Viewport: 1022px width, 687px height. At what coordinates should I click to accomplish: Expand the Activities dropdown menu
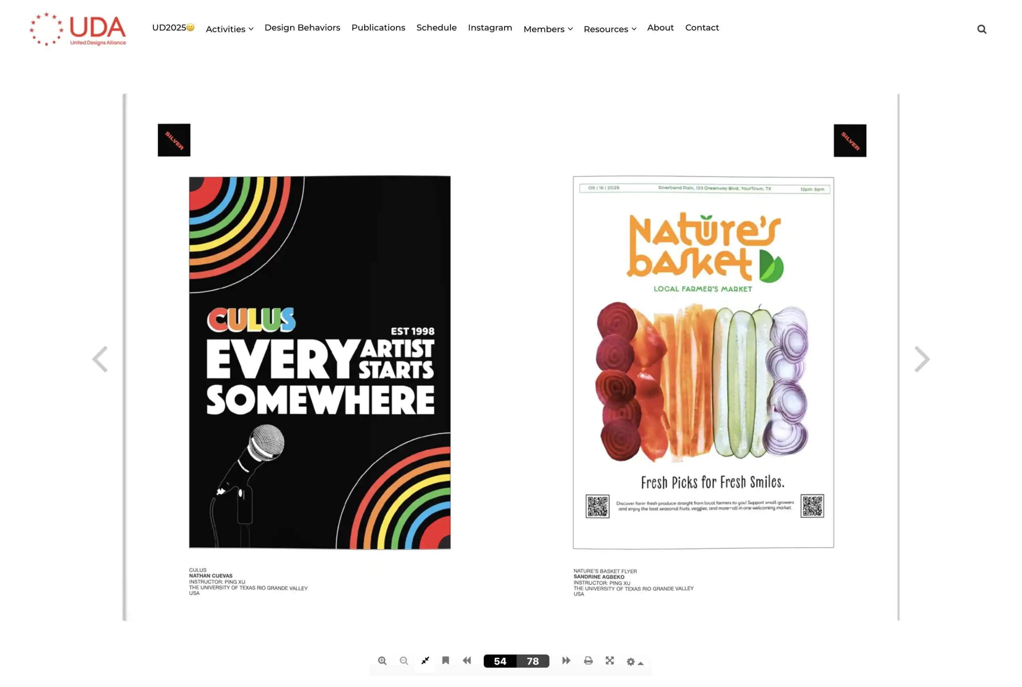230,29
